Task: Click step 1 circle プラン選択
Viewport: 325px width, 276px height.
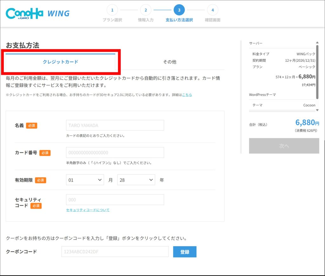Action: [x=112, y=10]
